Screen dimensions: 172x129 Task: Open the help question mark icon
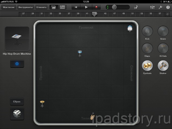[168, 7]
